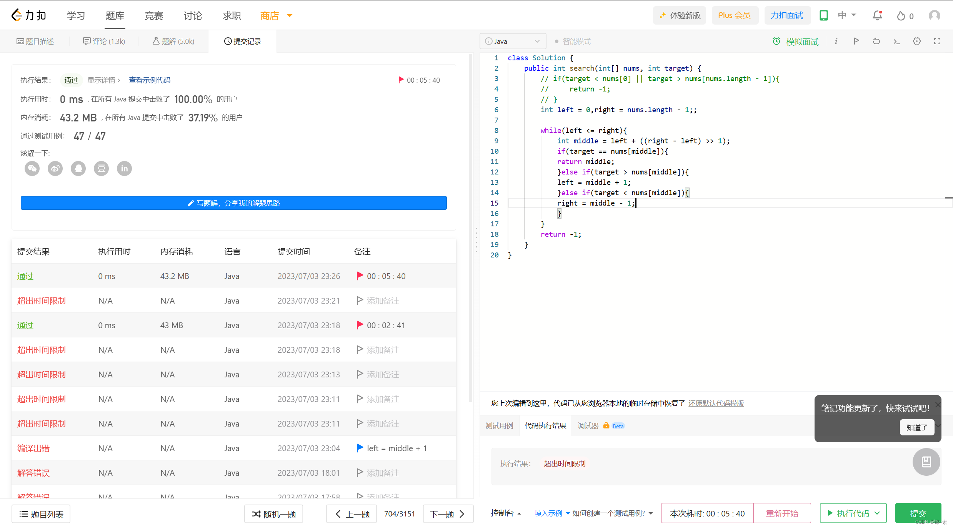Add note flag on 23:21 submission
953x528 pixels.
[360, 301]
